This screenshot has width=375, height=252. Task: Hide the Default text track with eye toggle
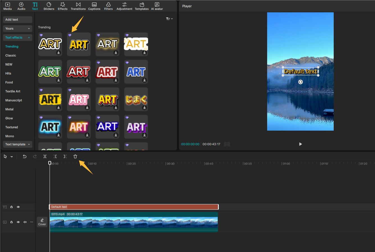pyautogui.click(x=18, y=207)
